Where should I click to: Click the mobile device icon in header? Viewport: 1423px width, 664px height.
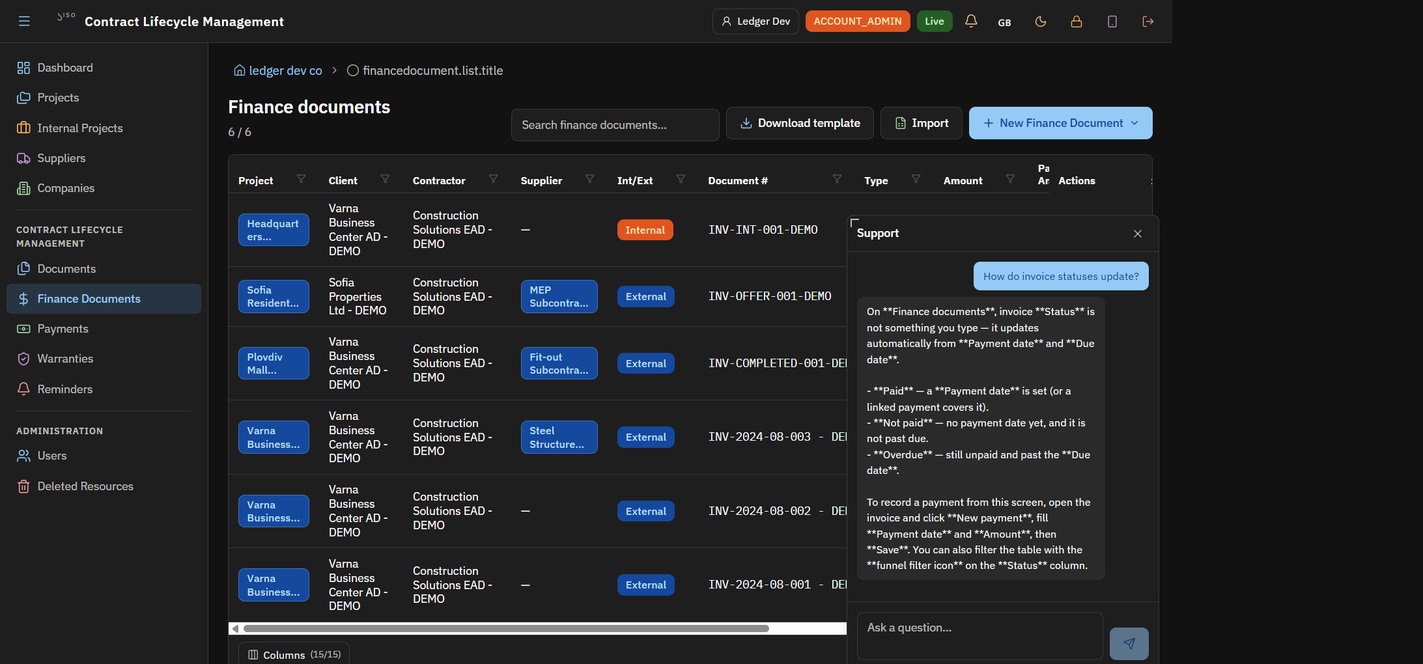[1112, 21]
